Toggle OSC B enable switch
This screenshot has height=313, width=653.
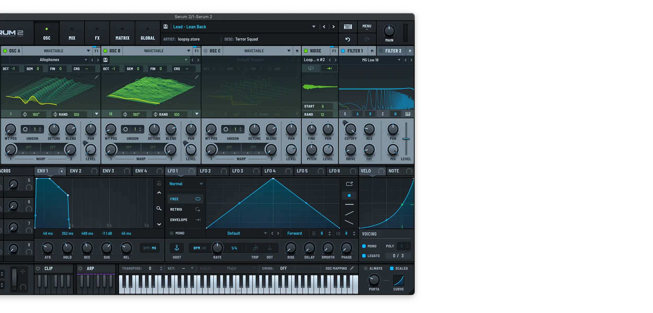coord(106,51)
